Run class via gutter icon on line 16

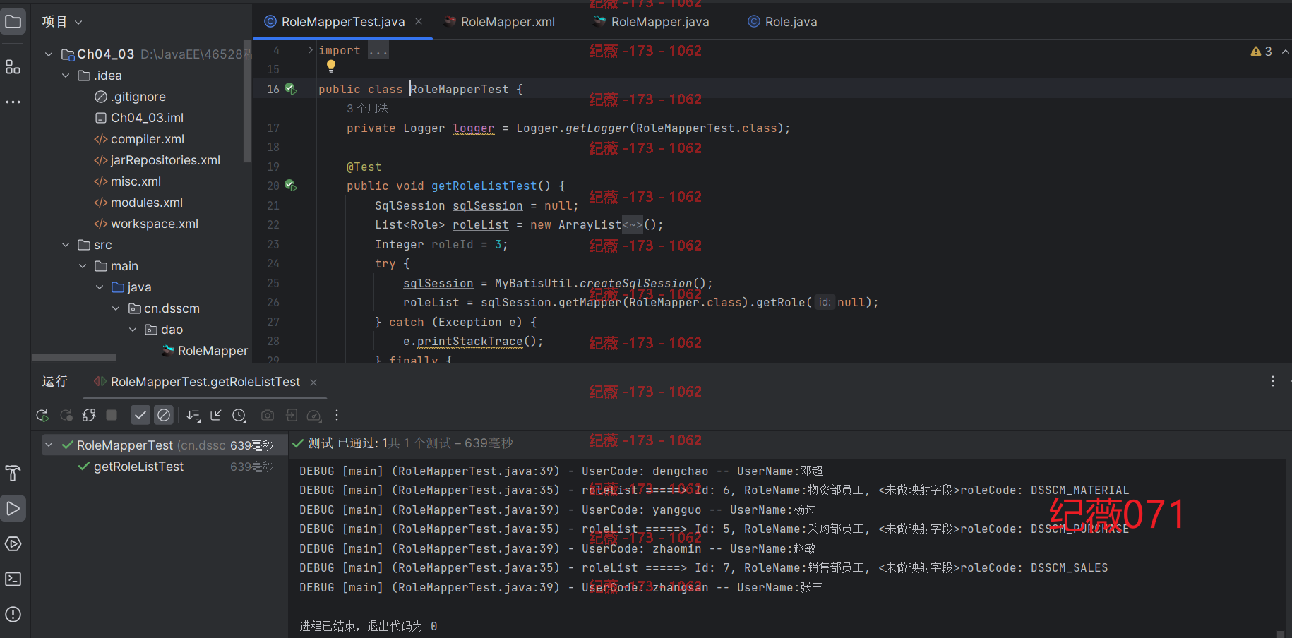click(x=290, y=89)
